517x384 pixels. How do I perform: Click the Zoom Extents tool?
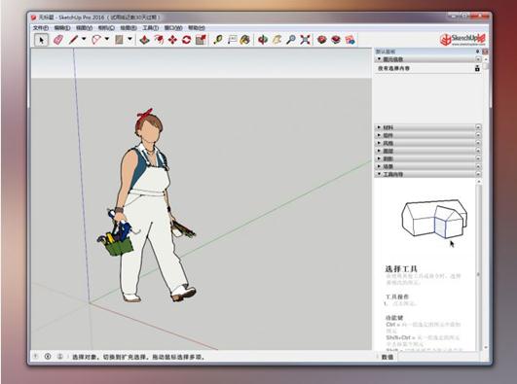(305, 40)
